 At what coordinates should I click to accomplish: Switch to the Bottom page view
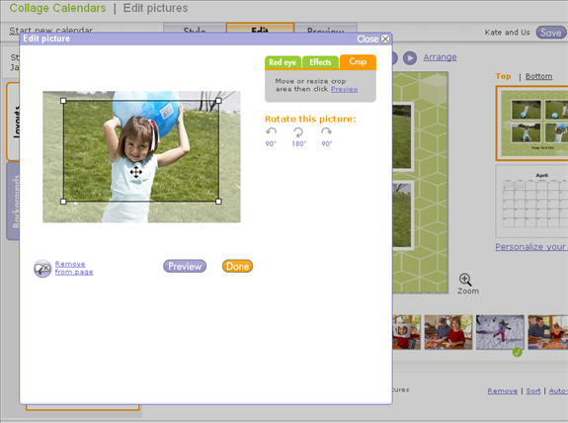(538, 76)
